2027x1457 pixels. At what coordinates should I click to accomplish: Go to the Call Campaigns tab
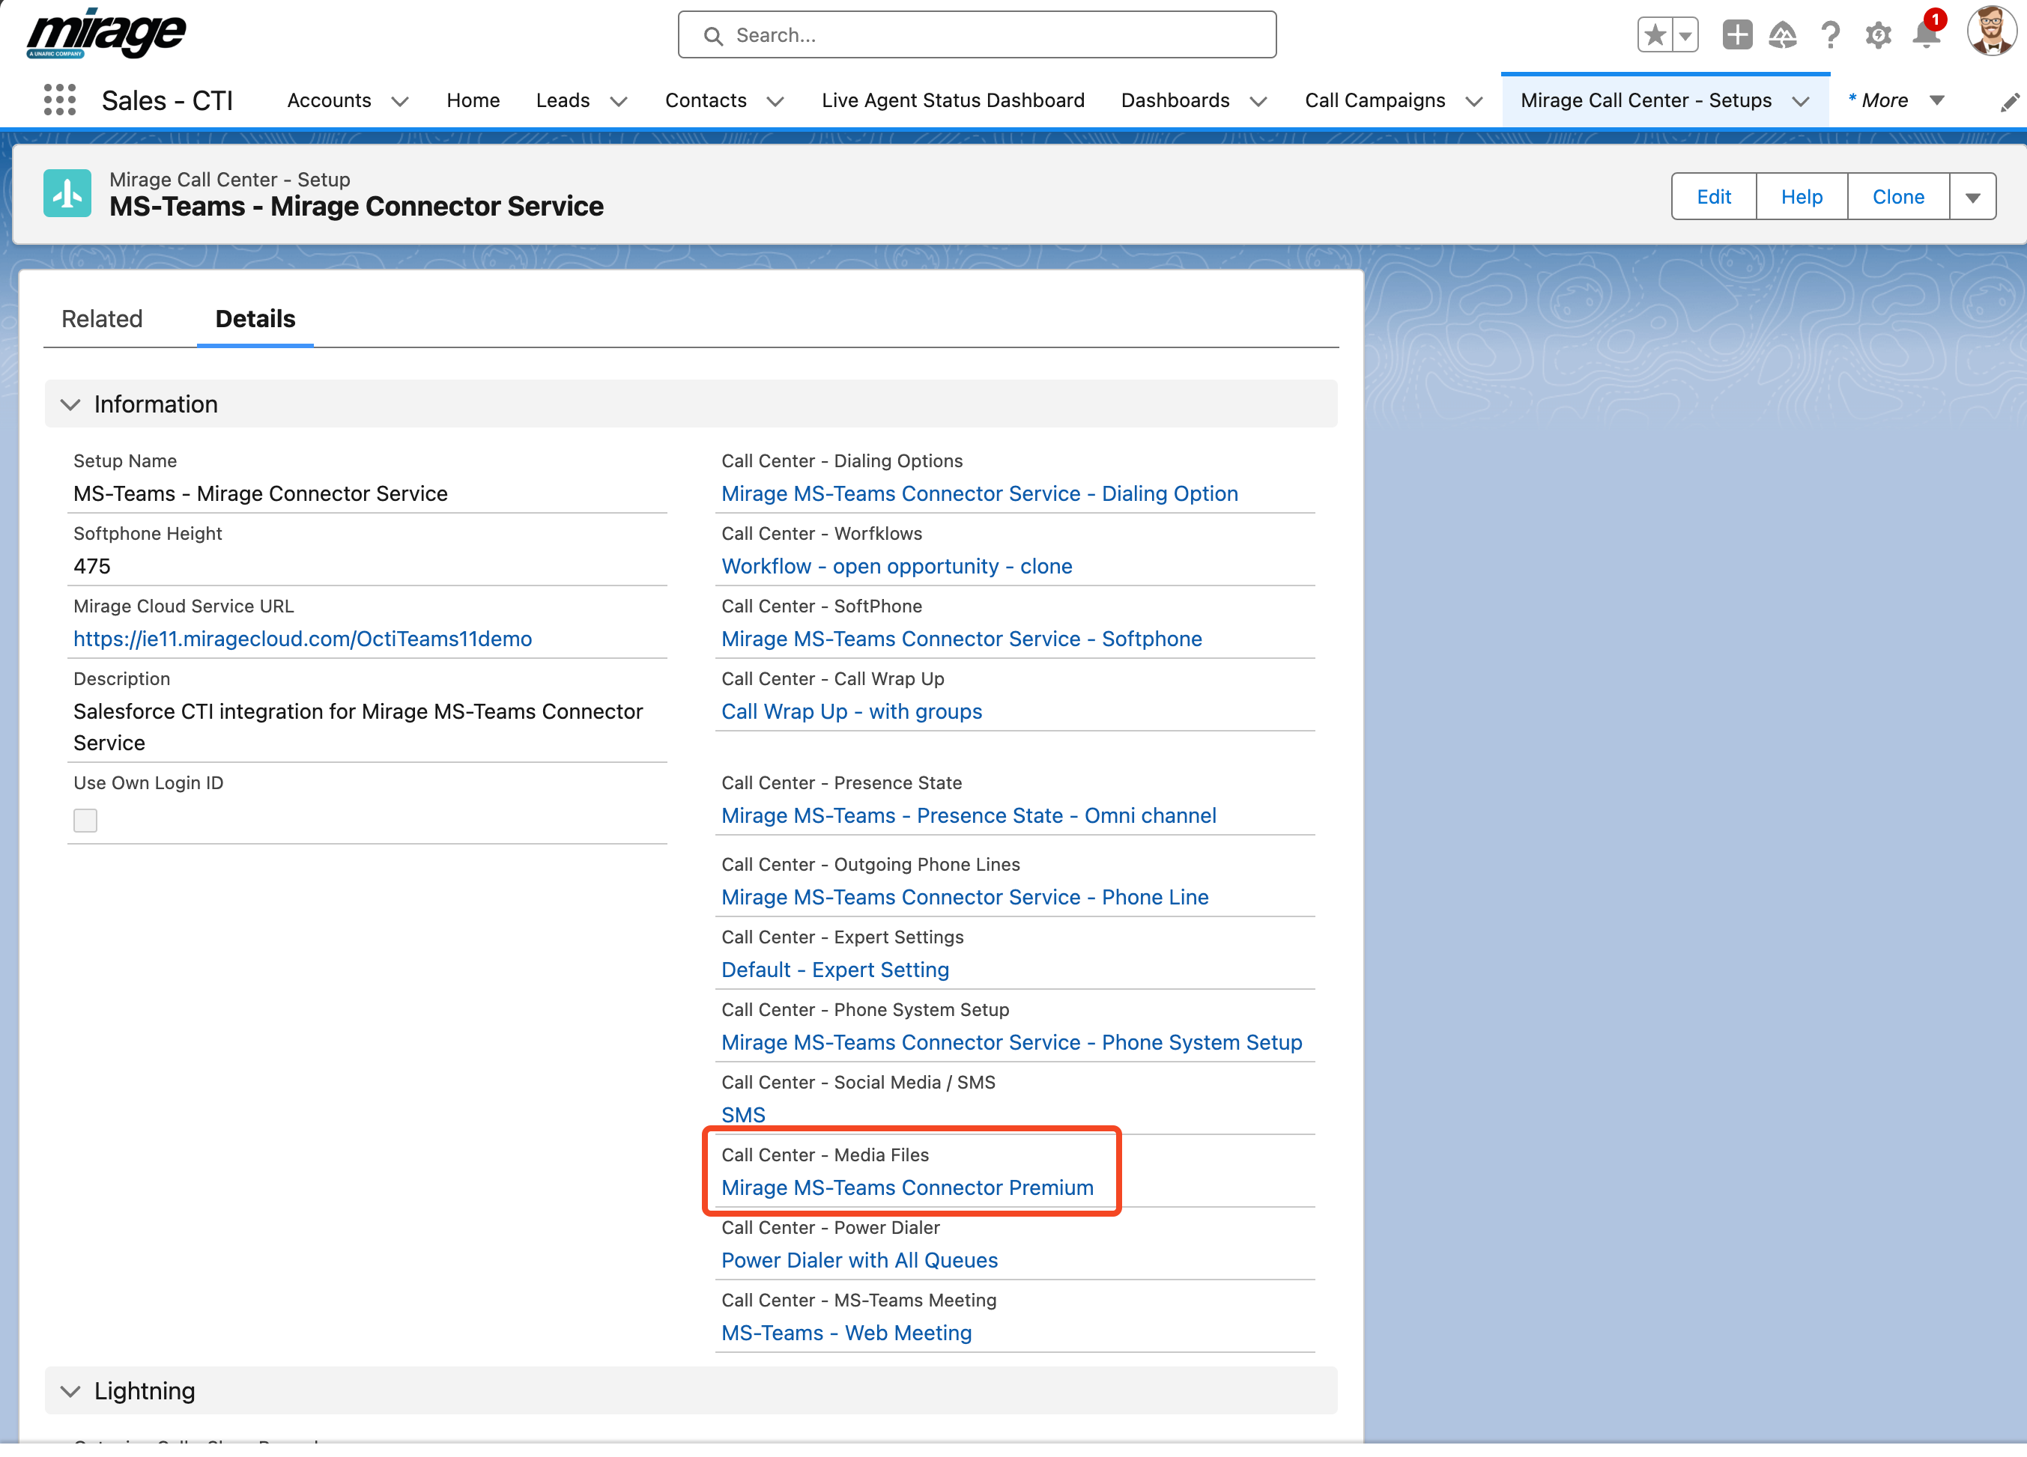1374,100
